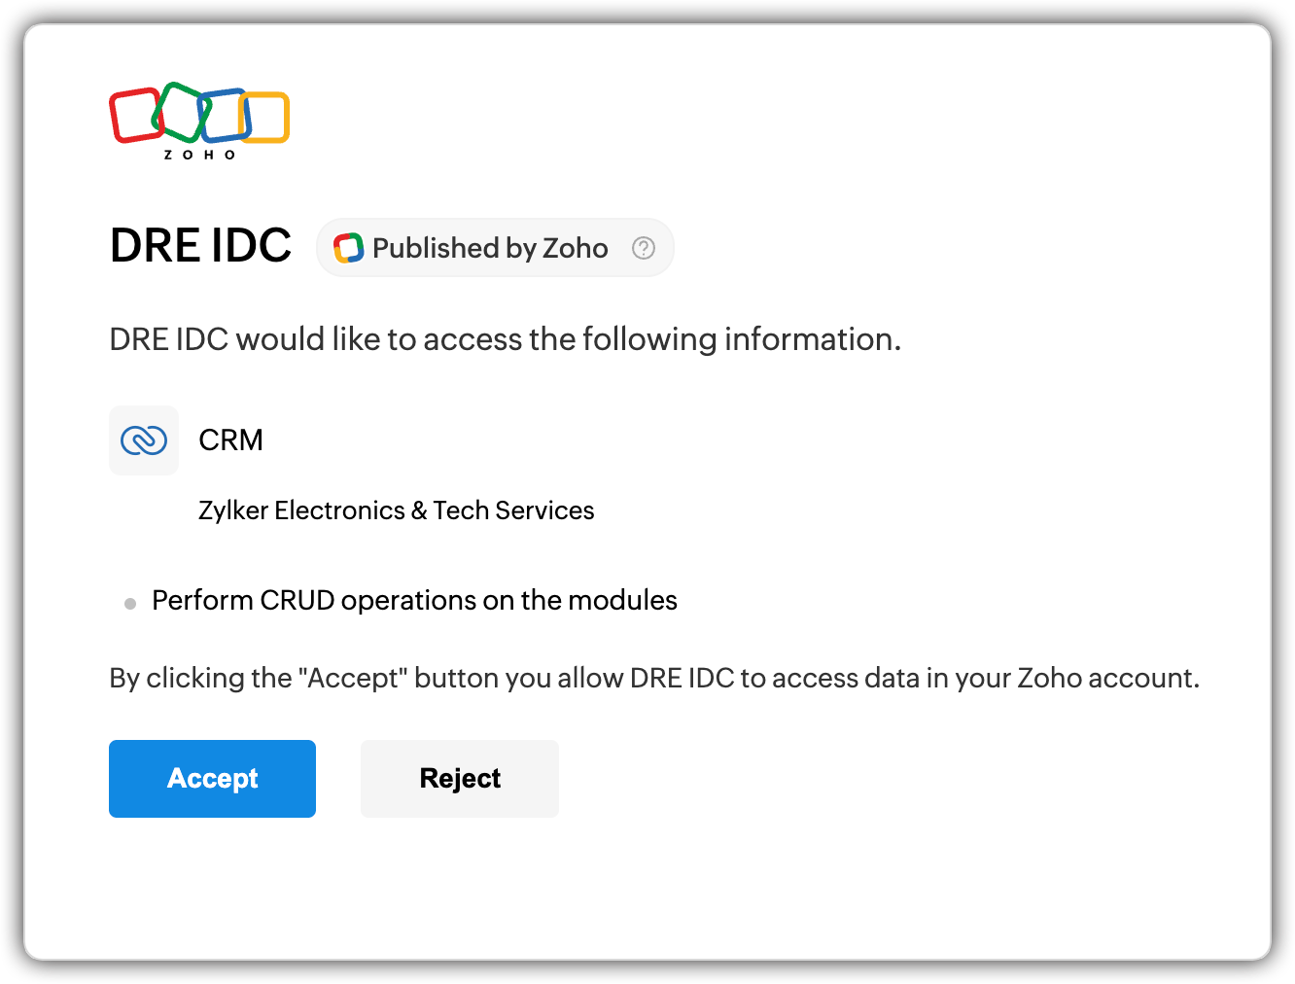Select the DRE IDC app title heading
Viewport: 1295px width, 984px height.
201,245
